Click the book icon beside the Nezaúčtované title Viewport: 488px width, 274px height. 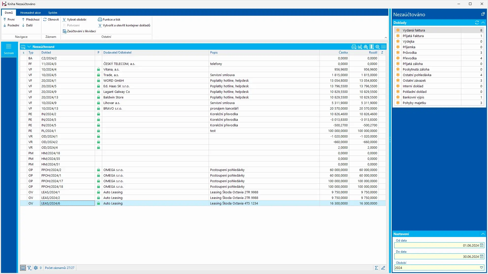coord(23,47)
